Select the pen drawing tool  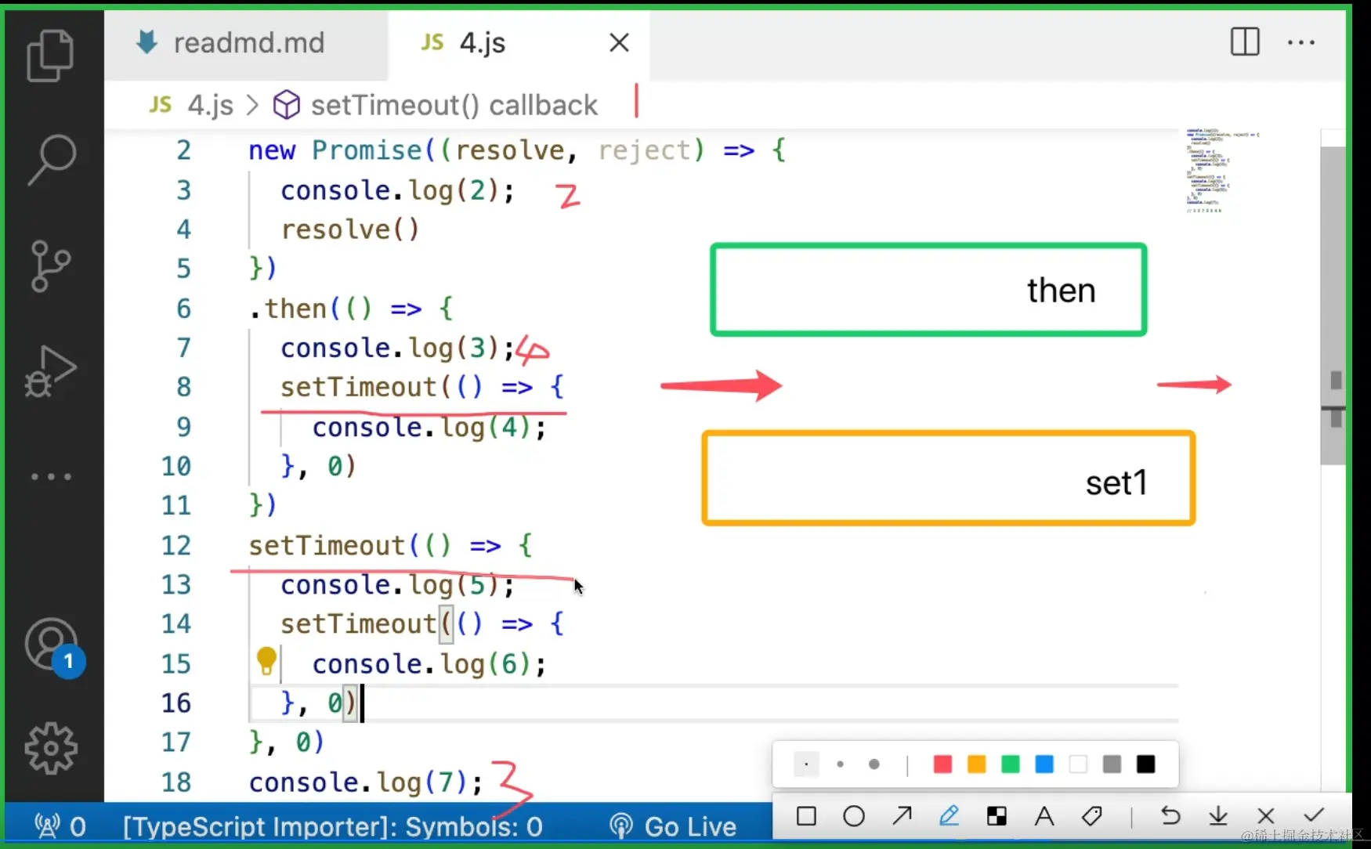coord(950,816)
